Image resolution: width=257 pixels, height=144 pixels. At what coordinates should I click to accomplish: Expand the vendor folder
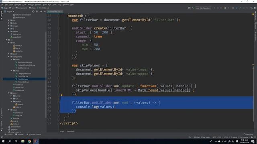tap(9, 31)
